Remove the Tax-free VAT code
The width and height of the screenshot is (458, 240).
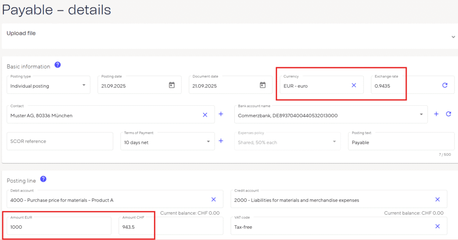tap(437, 227)
